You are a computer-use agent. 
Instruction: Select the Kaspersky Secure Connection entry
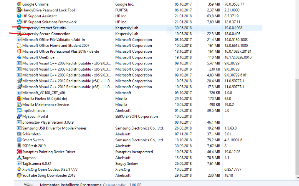click(46, 34)
